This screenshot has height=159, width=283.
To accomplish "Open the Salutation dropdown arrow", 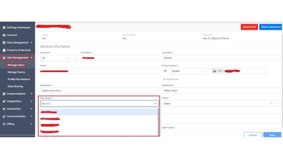I will [74, 58].
